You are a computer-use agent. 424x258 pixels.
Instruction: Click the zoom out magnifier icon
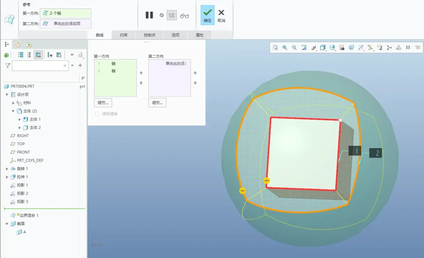click(294, 48)
